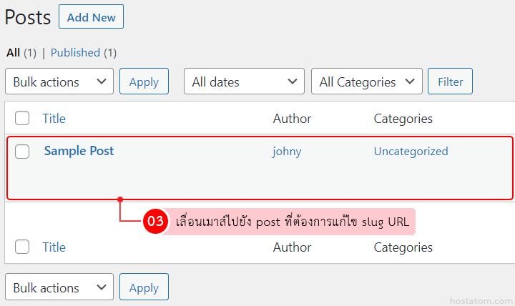Viewport: 515px width, 306px height.
Task: Click the Add New post button
Action: 91,17
